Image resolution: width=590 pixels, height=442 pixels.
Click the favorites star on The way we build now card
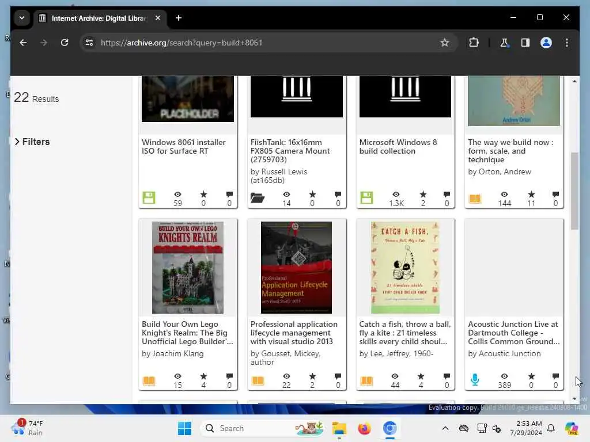tap(531, 195)
